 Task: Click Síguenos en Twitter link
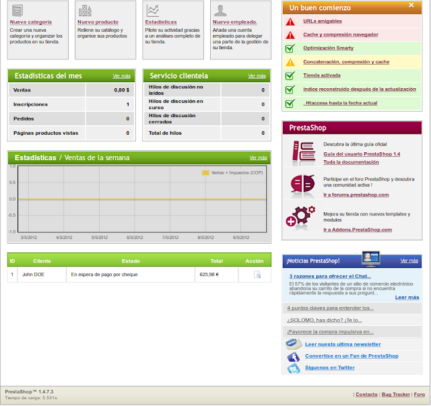pyautogui.click(x=330, y=368)
